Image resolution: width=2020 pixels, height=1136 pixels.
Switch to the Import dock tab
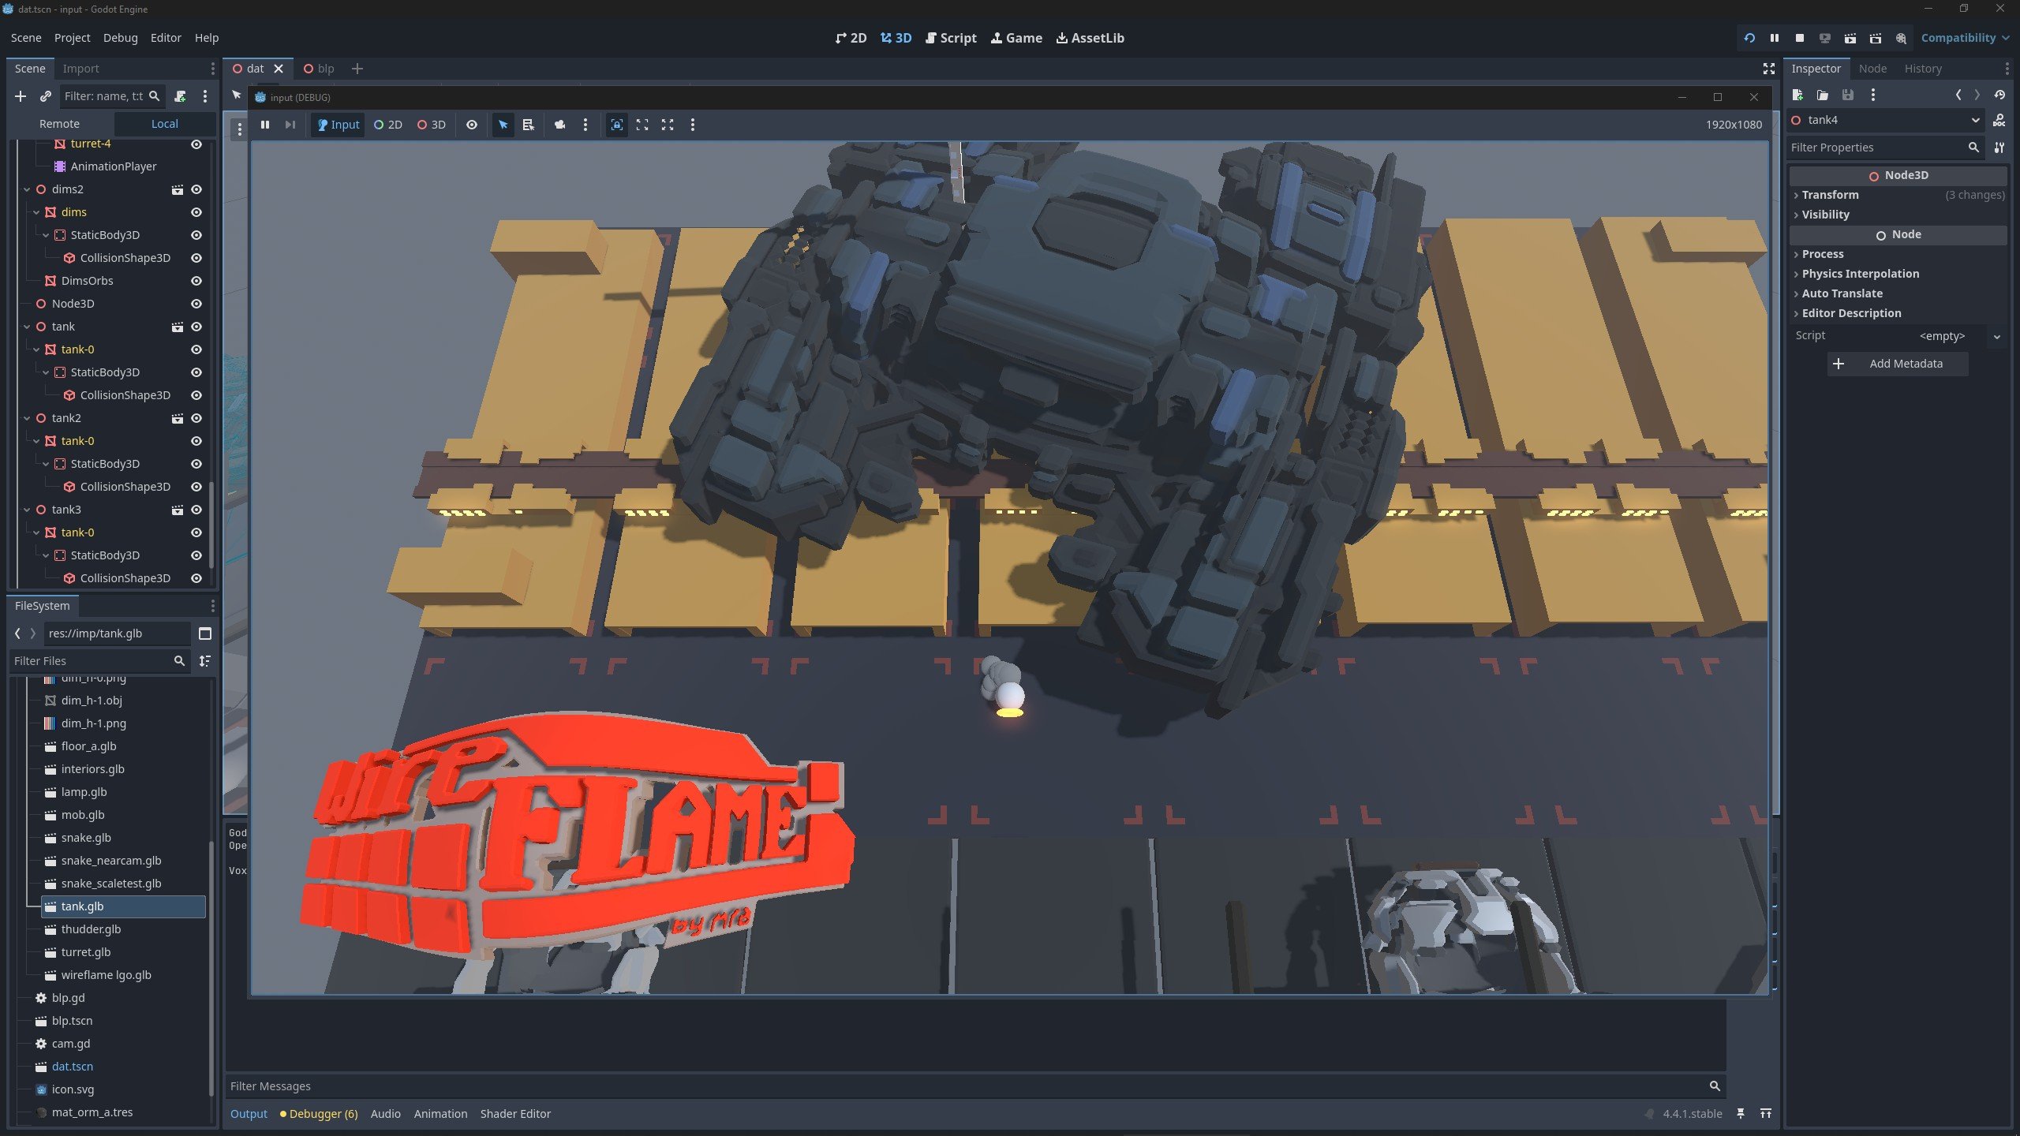[80, 69]
